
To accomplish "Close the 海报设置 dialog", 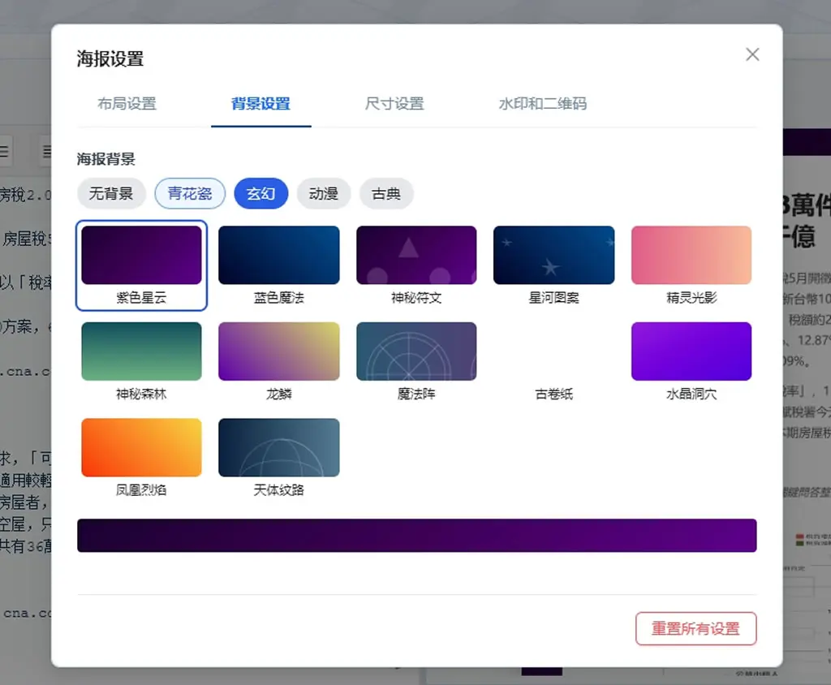I will pyautogui.click(x=752, y=54).
